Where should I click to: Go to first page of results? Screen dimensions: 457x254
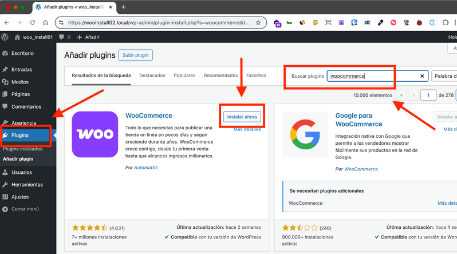click(401, 95)
